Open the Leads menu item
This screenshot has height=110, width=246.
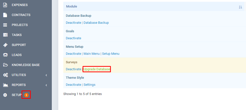(x=17, y=55)
